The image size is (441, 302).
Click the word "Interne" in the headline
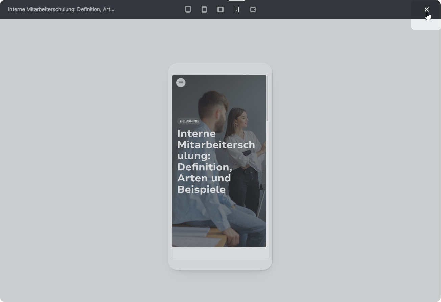pyautogui.click(x=196, y=134)
